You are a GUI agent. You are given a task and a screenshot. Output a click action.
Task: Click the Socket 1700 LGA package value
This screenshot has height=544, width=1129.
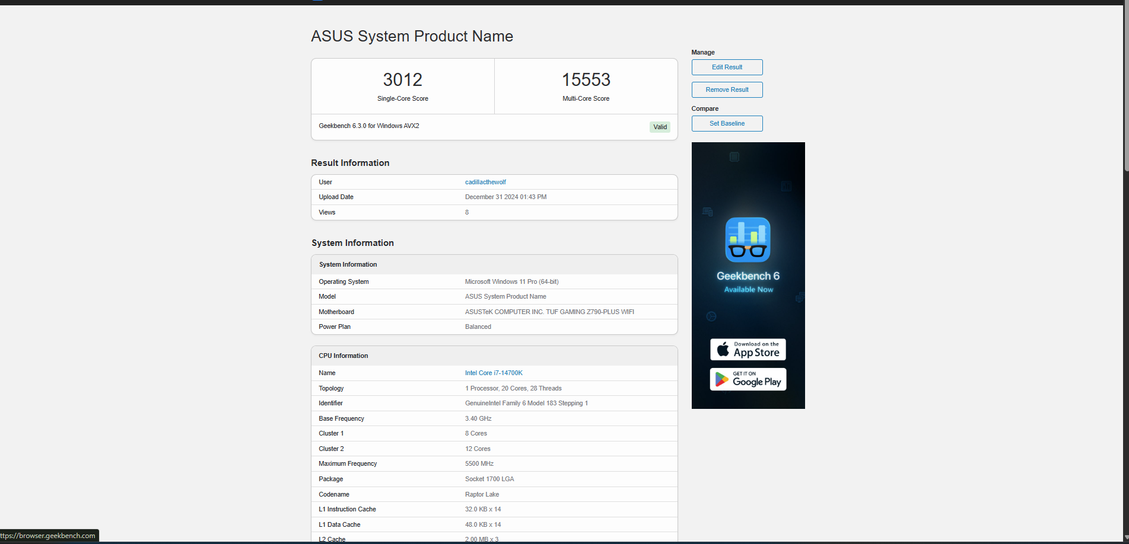[489, 479]
